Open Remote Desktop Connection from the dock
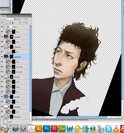 (x=101, y=129)
